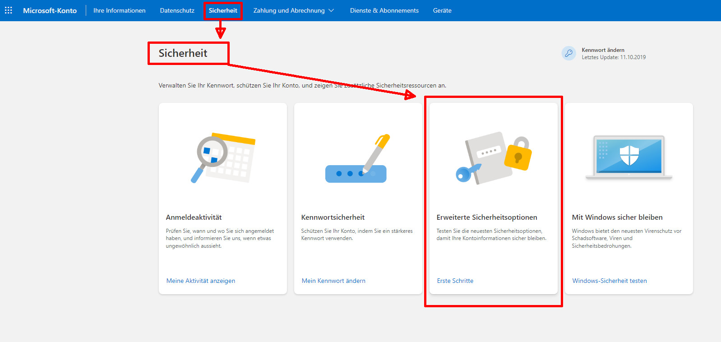The image size is (721, 342).
Task: Expand the Zahlung und Abrechnung dropdown chevron
Action: (331, 10)
